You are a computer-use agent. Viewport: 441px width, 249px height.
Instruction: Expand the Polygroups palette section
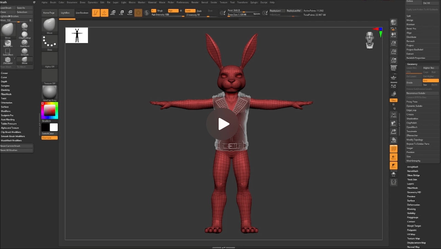[x=413, y=217]
